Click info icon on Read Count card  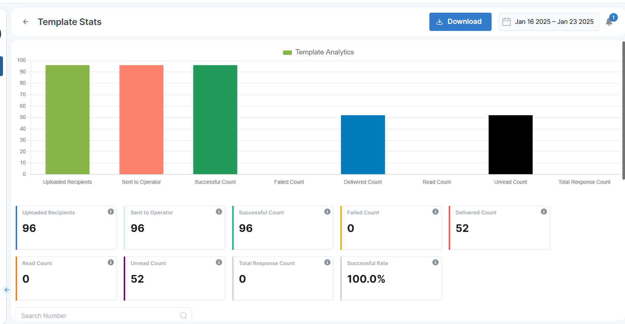111,262
